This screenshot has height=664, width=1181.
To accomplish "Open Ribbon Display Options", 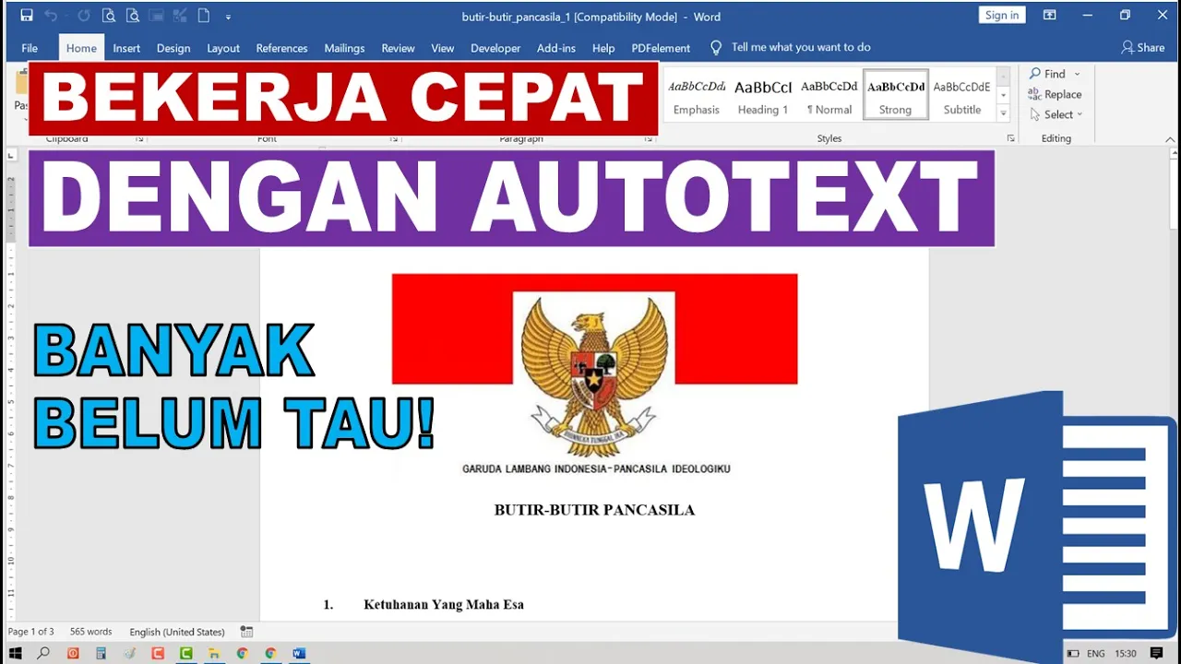I will (x=1049, y=16).
